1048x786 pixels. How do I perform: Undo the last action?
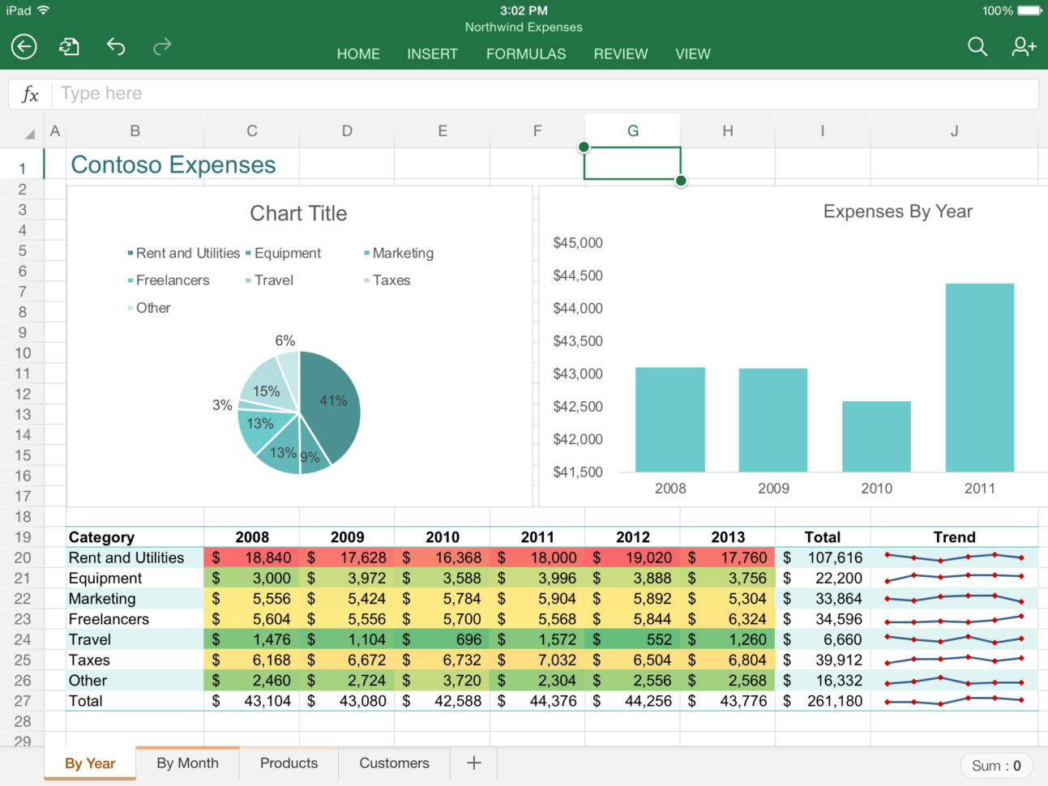(x=116, y=46)
